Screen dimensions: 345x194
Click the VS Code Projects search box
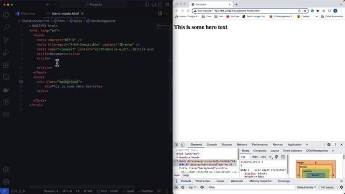93,5
